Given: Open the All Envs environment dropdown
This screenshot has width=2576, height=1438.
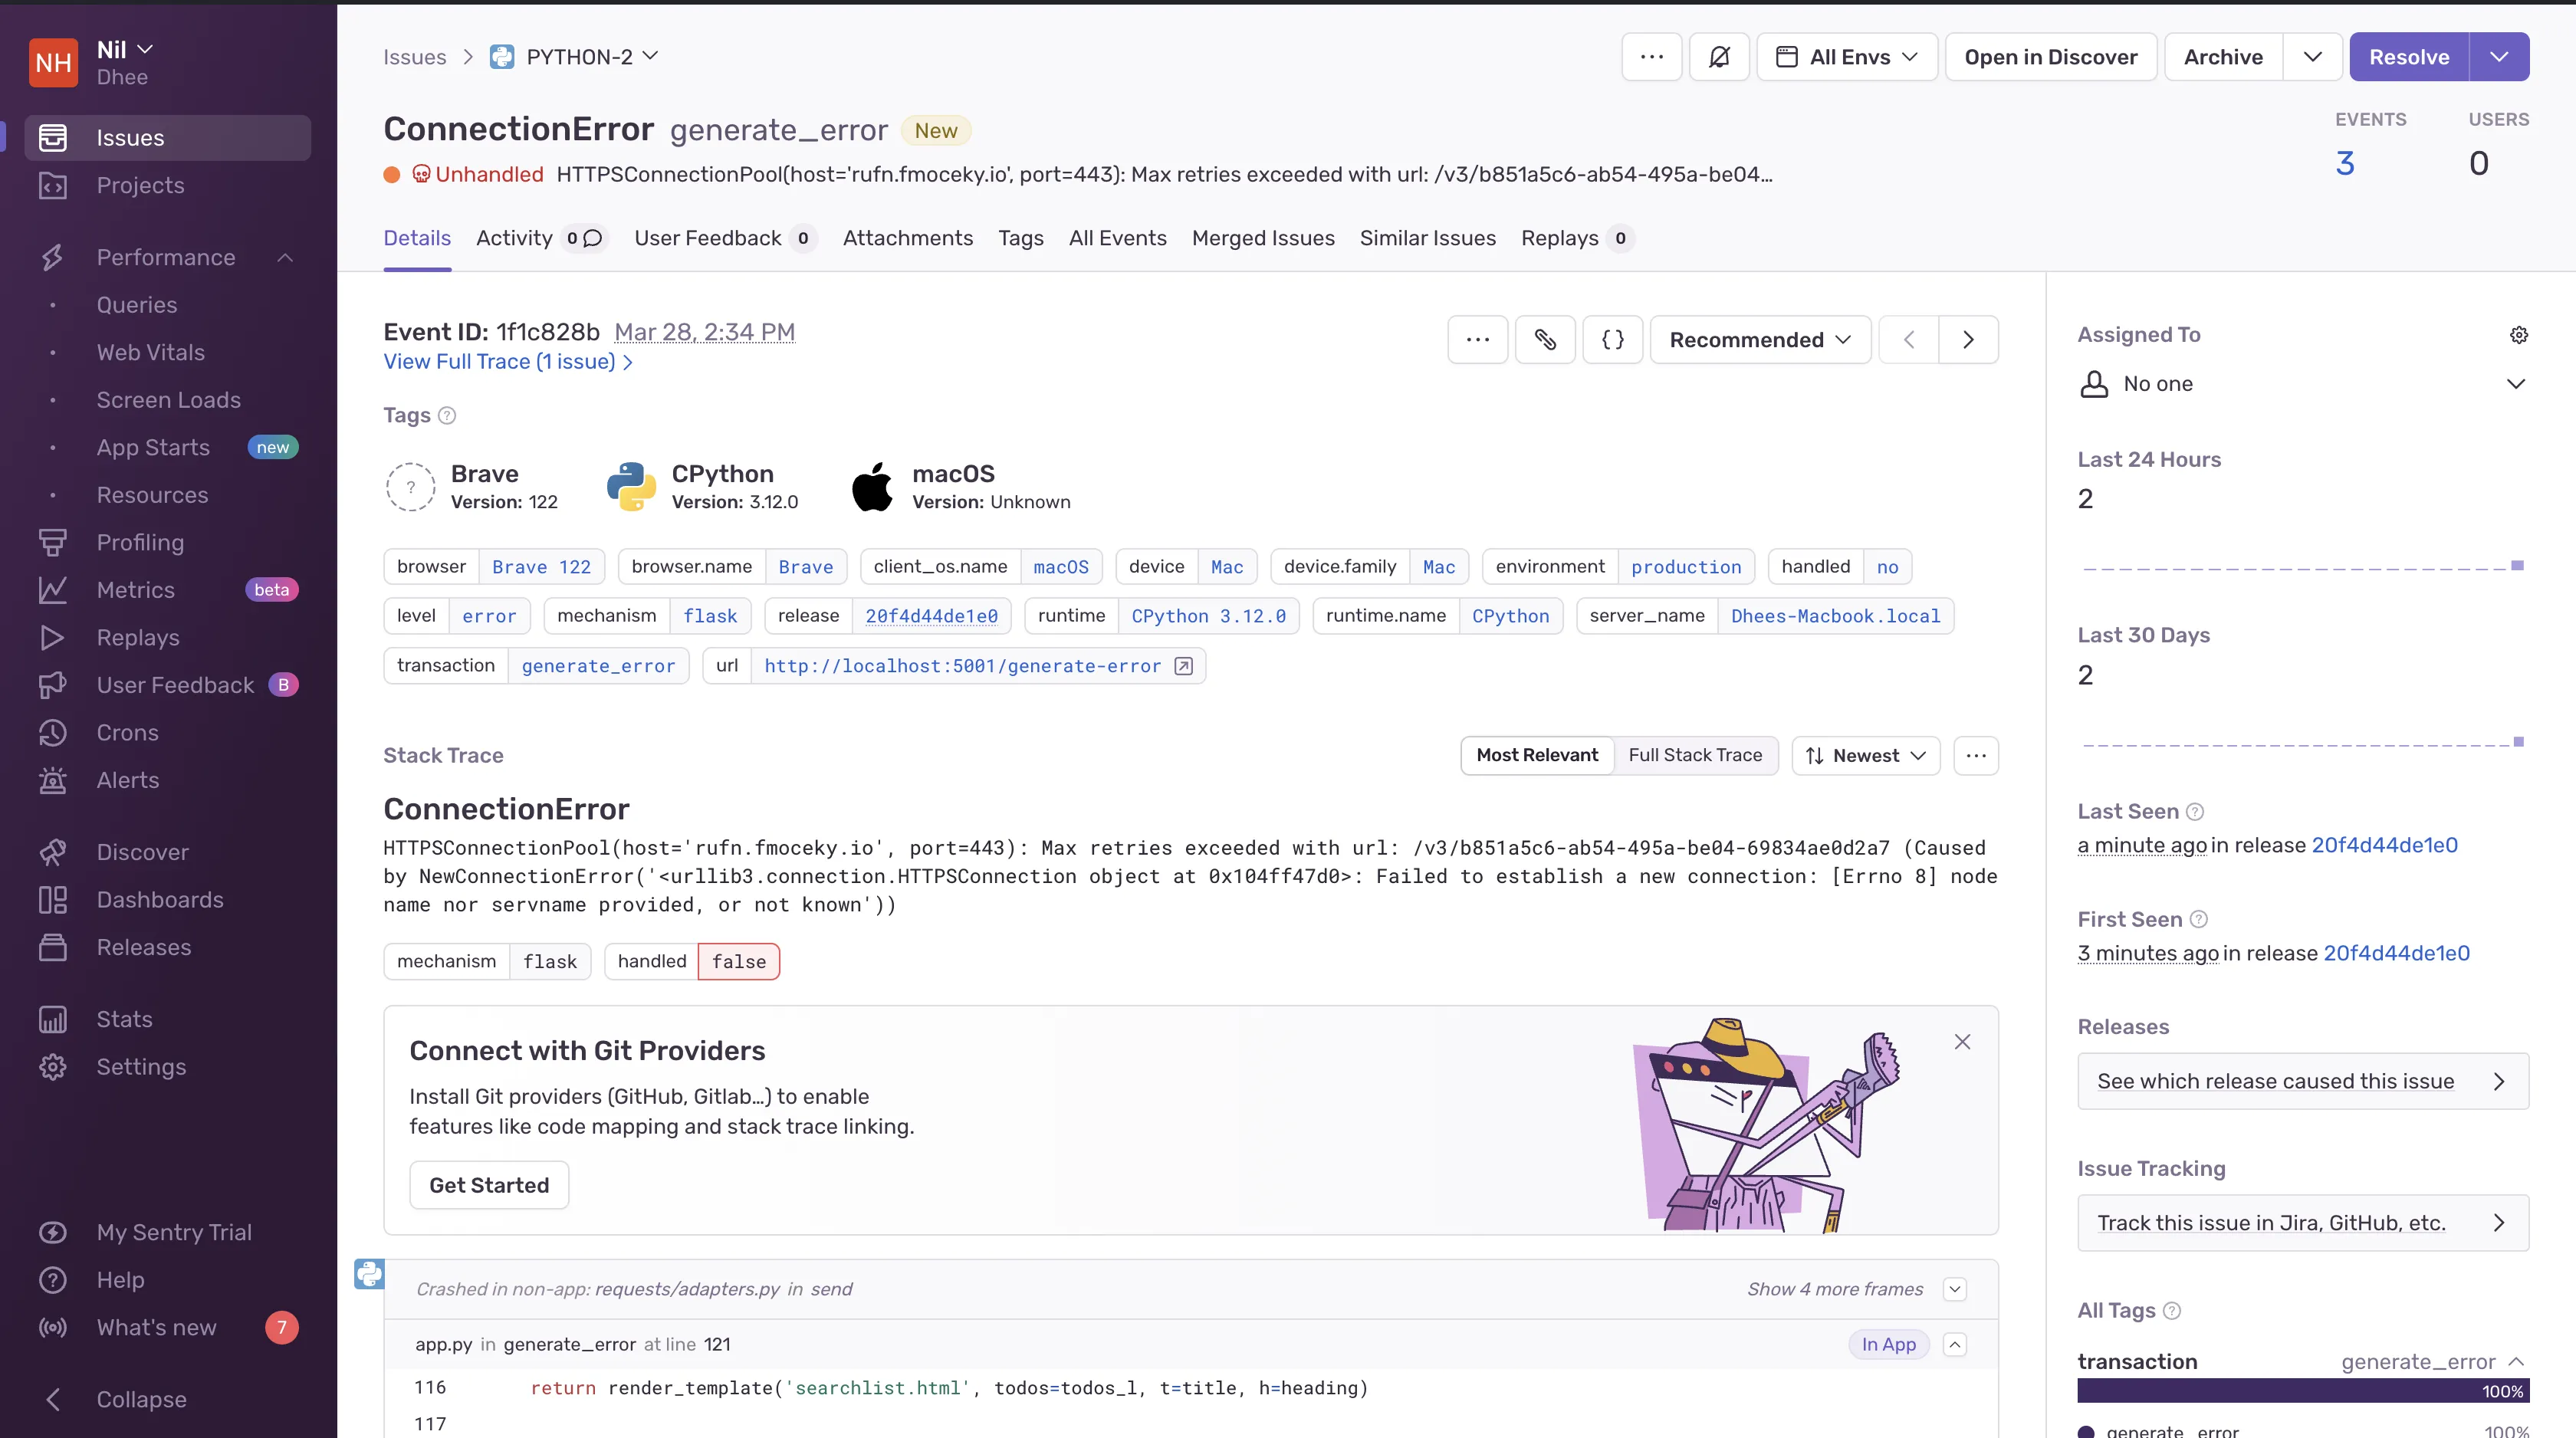Looking at the screenshot, I should [x=1847, y=57].
